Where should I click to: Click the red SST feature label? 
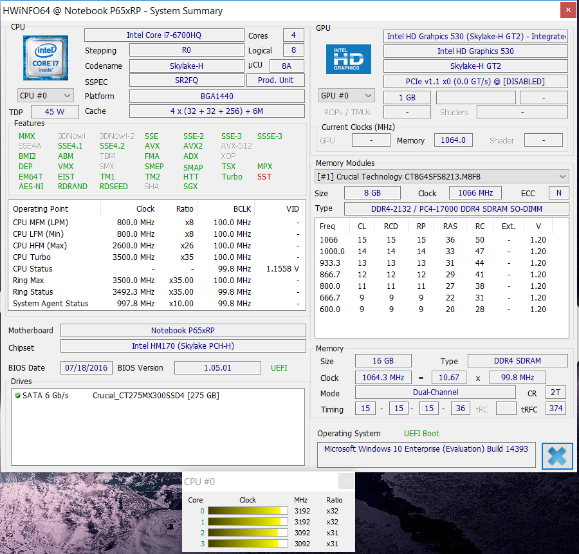[x=264, y=176]
